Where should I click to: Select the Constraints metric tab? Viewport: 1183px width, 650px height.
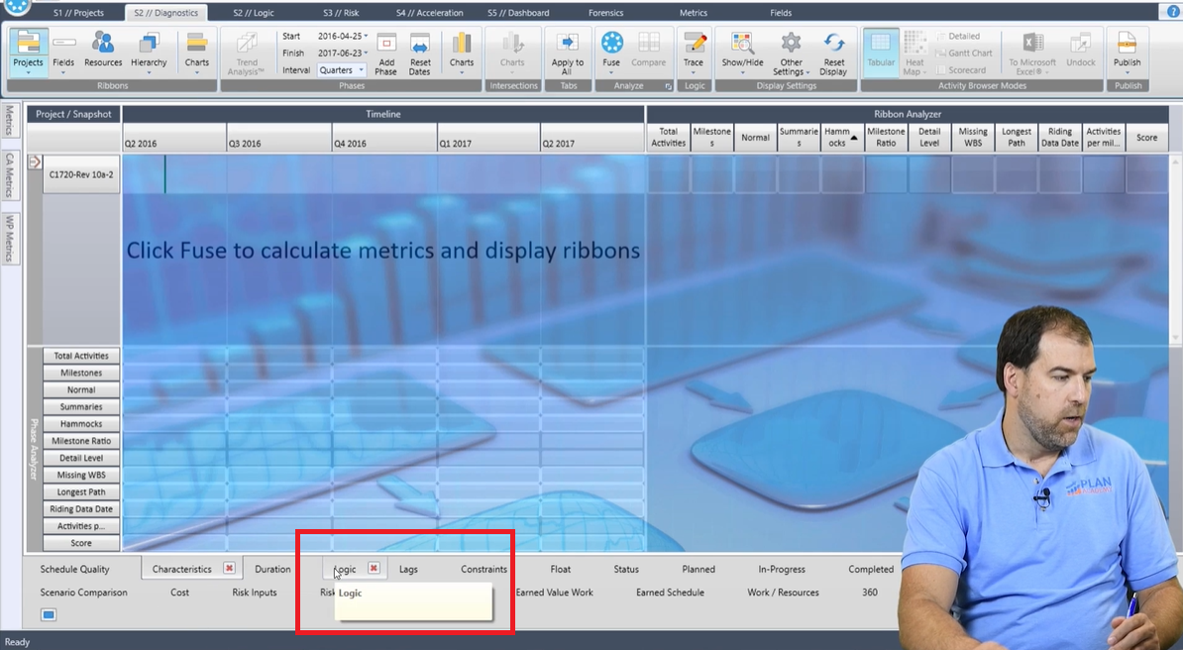click(484, 569)
